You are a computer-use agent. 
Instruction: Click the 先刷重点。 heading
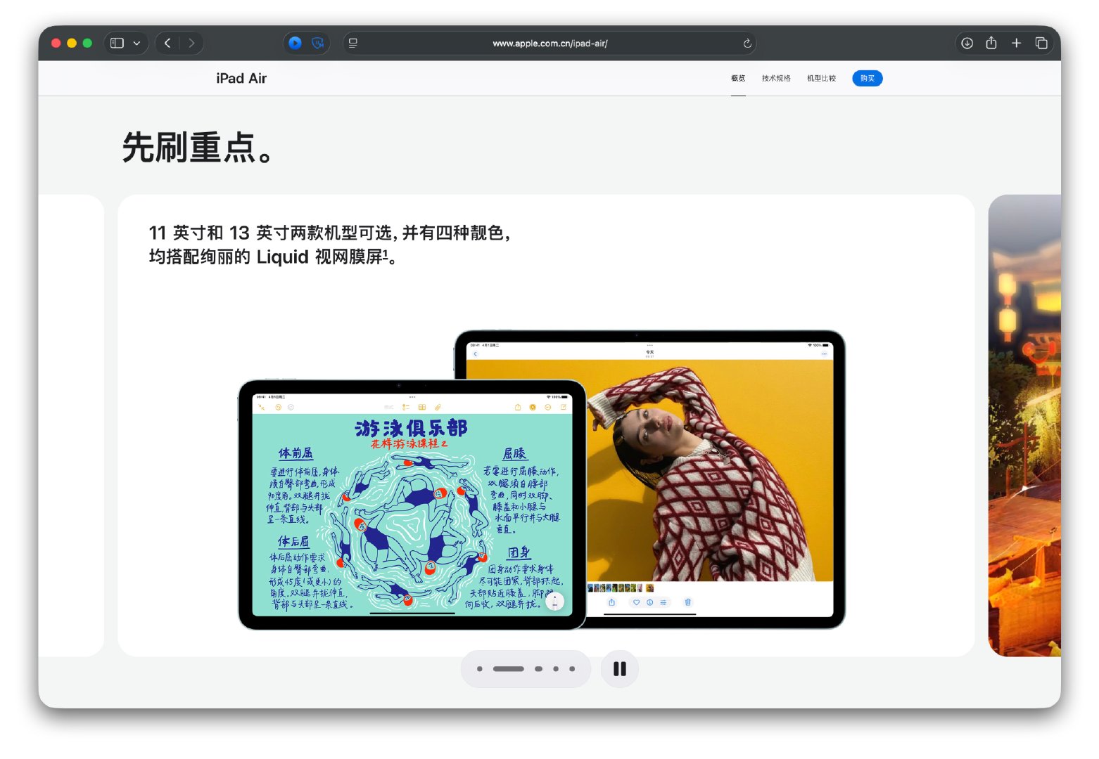pos(197,148)
